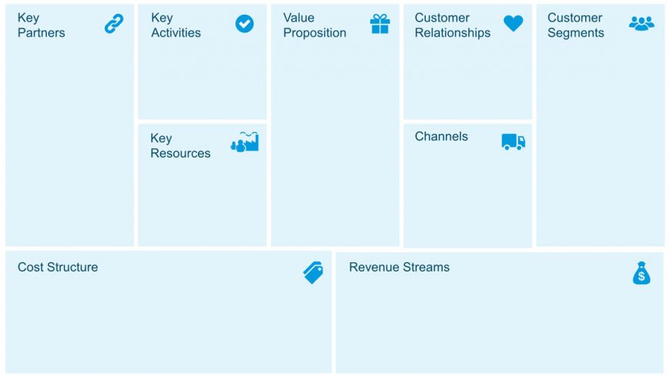Screen dimensions: 670x377
Task: Select the Customer Segments heading text
Action: coord(575,25)
